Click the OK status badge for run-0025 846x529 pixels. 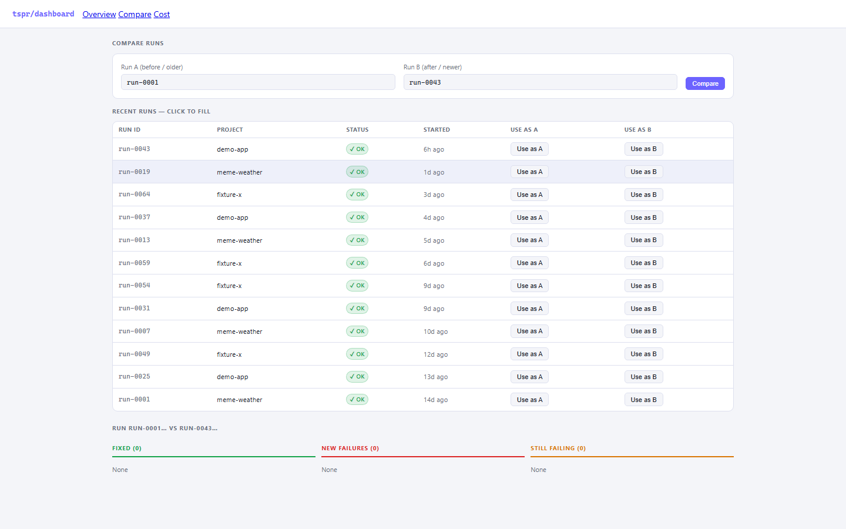[x=357, y=377]
